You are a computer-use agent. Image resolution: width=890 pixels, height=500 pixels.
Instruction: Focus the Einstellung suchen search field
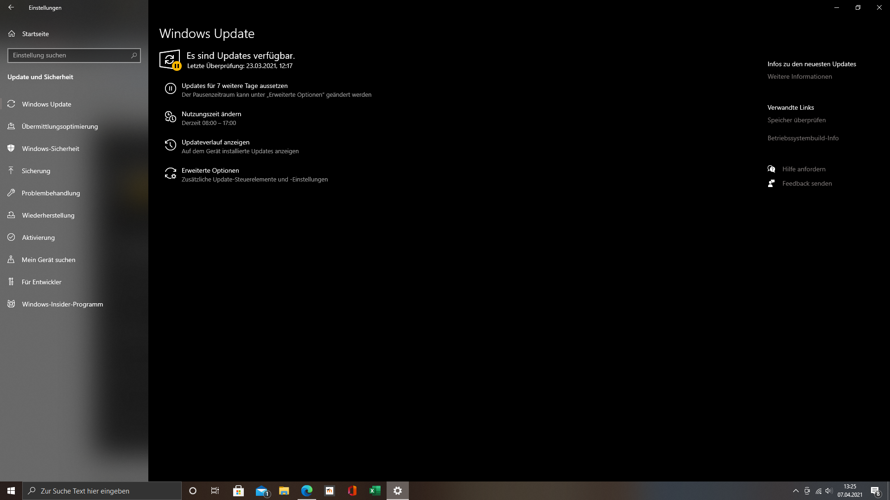[x=74, y=55]
